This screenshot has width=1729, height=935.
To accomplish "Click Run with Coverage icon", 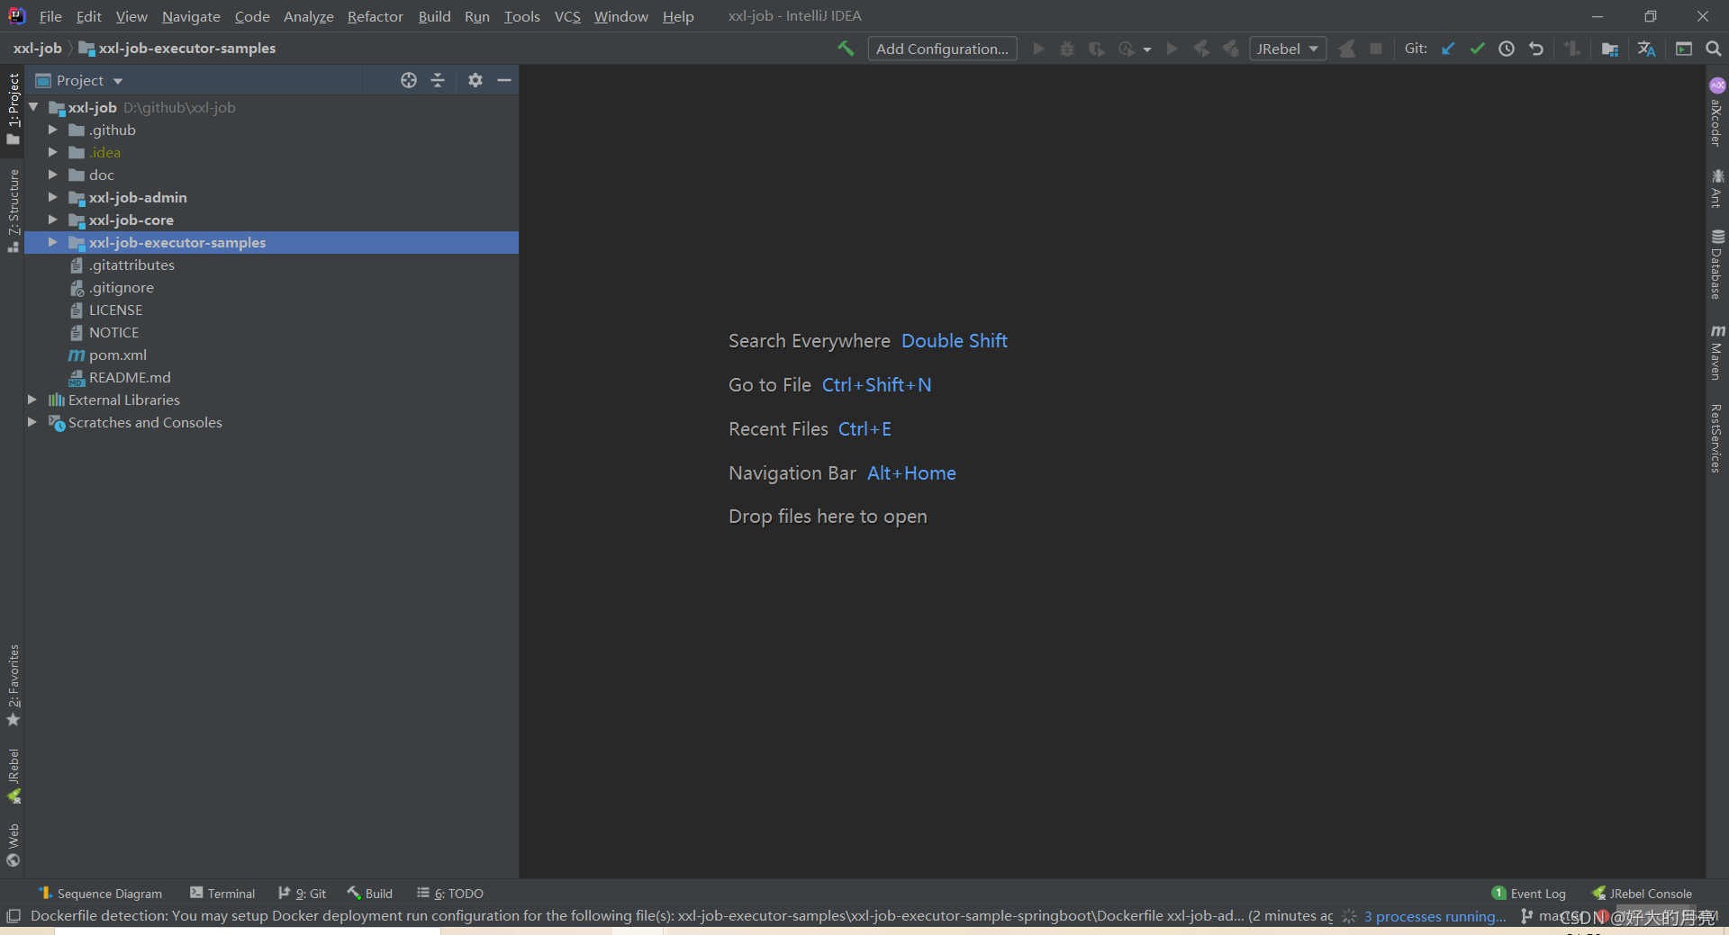I will [1096, 49].
